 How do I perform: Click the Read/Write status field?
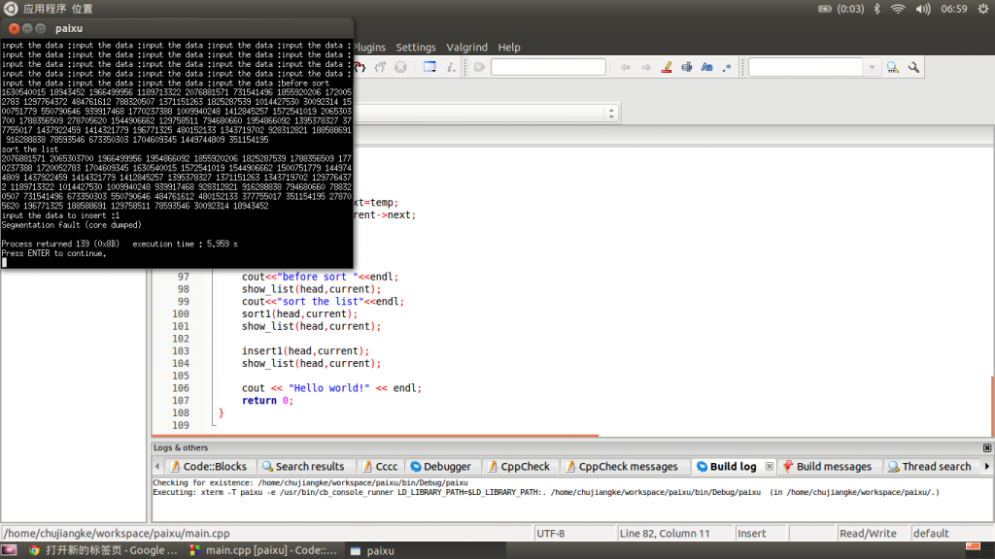[x=873, y=534]
